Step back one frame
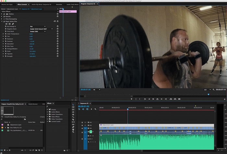Screen dimensions: 227x154 149,99
